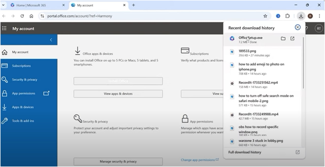This screenshot has width=325, height=167.
Task: Click the Office apps & devices download arrow icon
Action: coord(77,51)
